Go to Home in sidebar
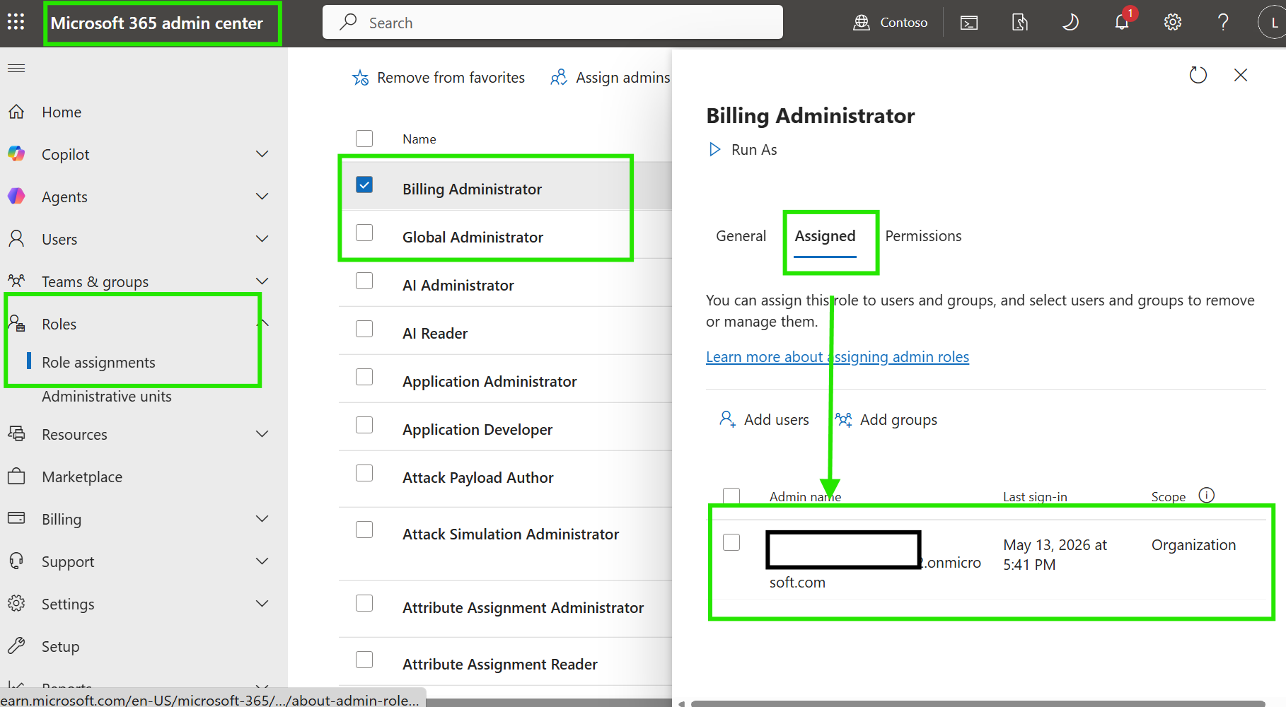 (62, 112)
